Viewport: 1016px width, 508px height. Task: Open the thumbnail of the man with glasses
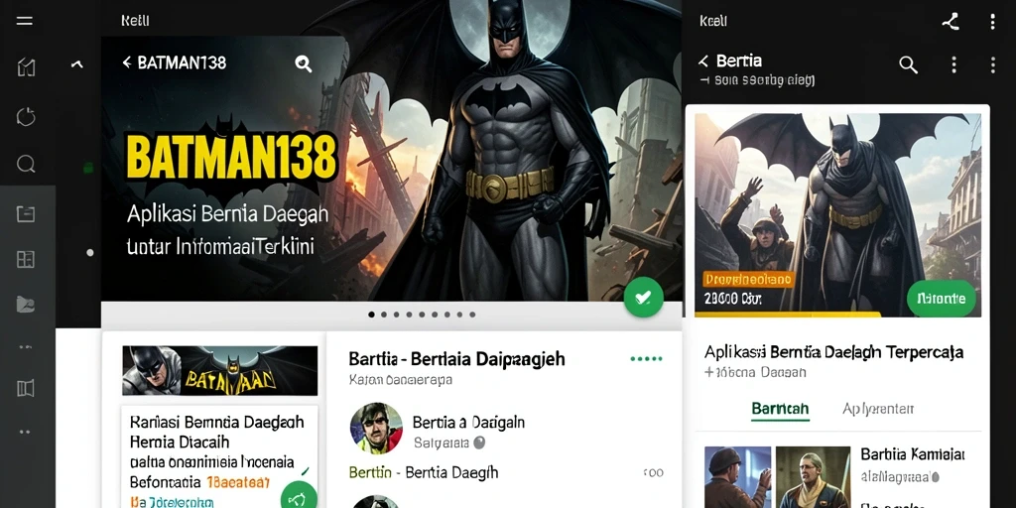click(813, 477)
